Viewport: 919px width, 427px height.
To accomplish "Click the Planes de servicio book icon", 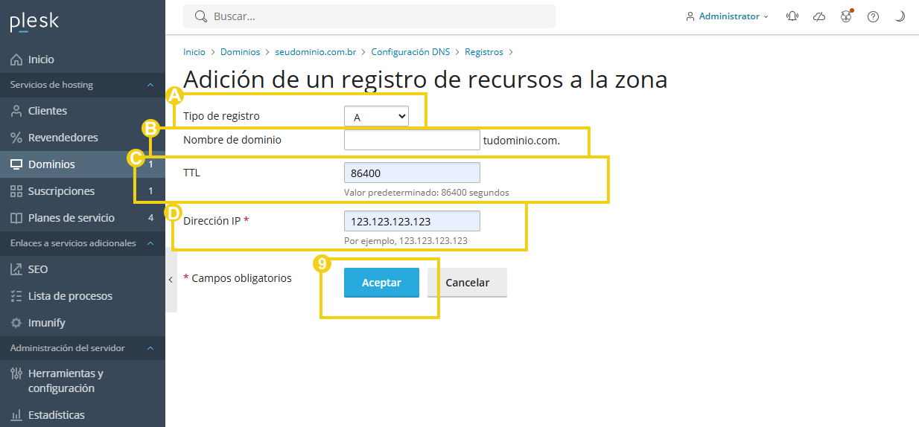I will pyautogui.click(x=16, y=218).
